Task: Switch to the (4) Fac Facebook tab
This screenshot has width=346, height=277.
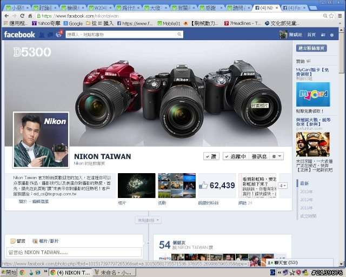Action: [294, 8]
